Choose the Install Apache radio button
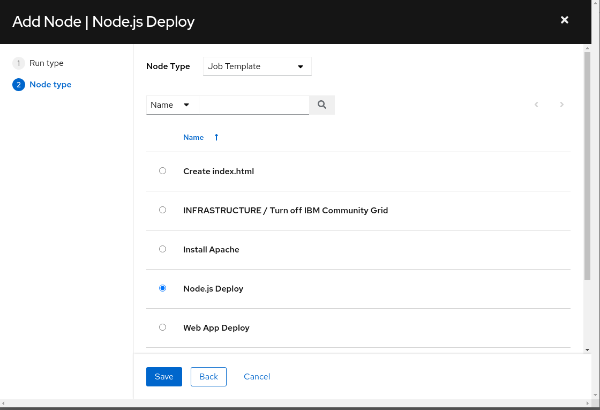 point(163,249)
